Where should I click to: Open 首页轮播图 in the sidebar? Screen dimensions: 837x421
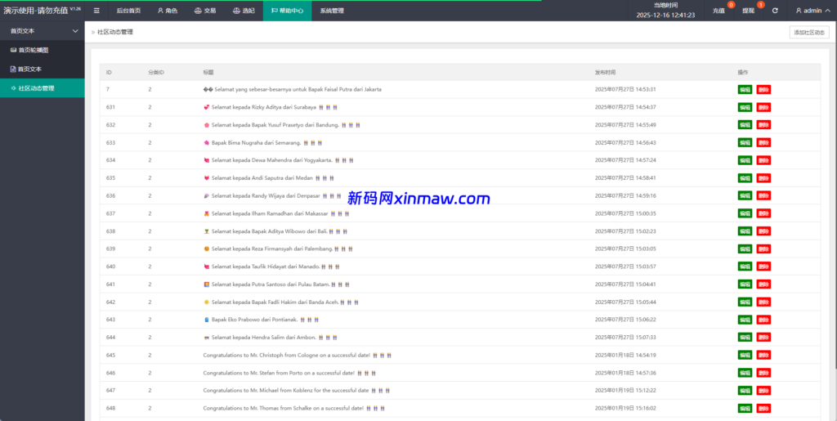point(43,50)
